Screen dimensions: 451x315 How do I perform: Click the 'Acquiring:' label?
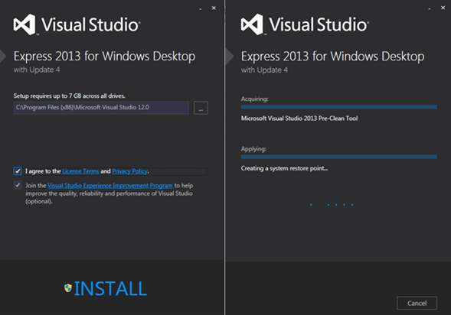[x=254, y=99]
